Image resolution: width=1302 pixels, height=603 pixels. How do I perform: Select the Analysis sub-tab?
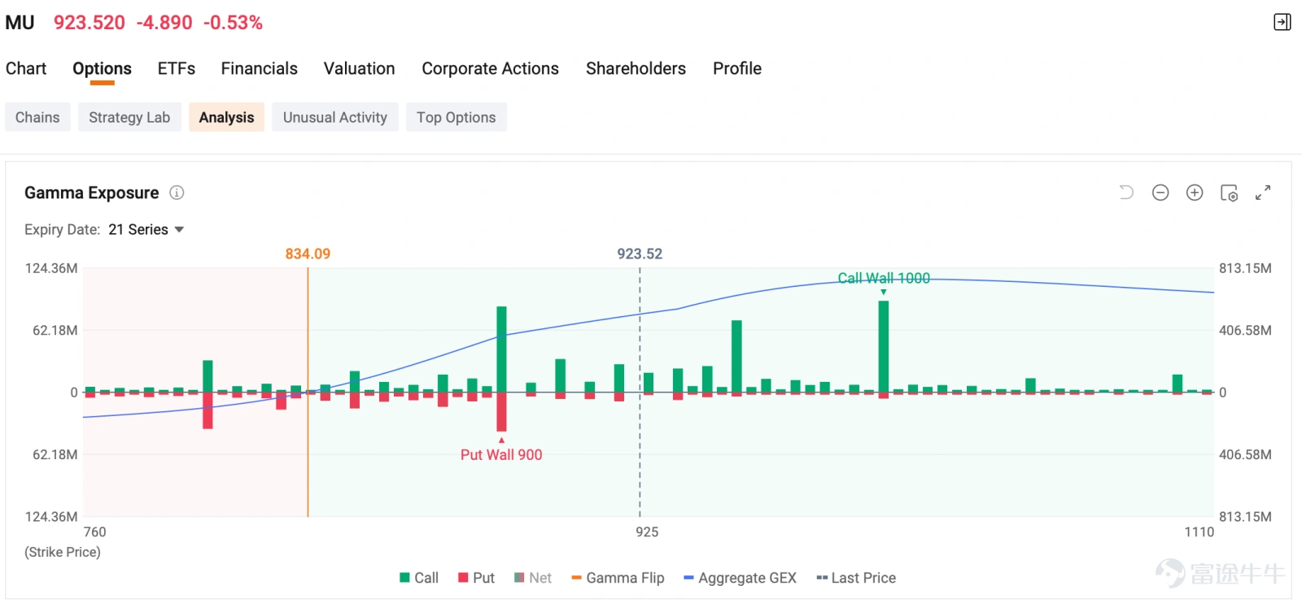pyautogui.click(x=226, y=117)
